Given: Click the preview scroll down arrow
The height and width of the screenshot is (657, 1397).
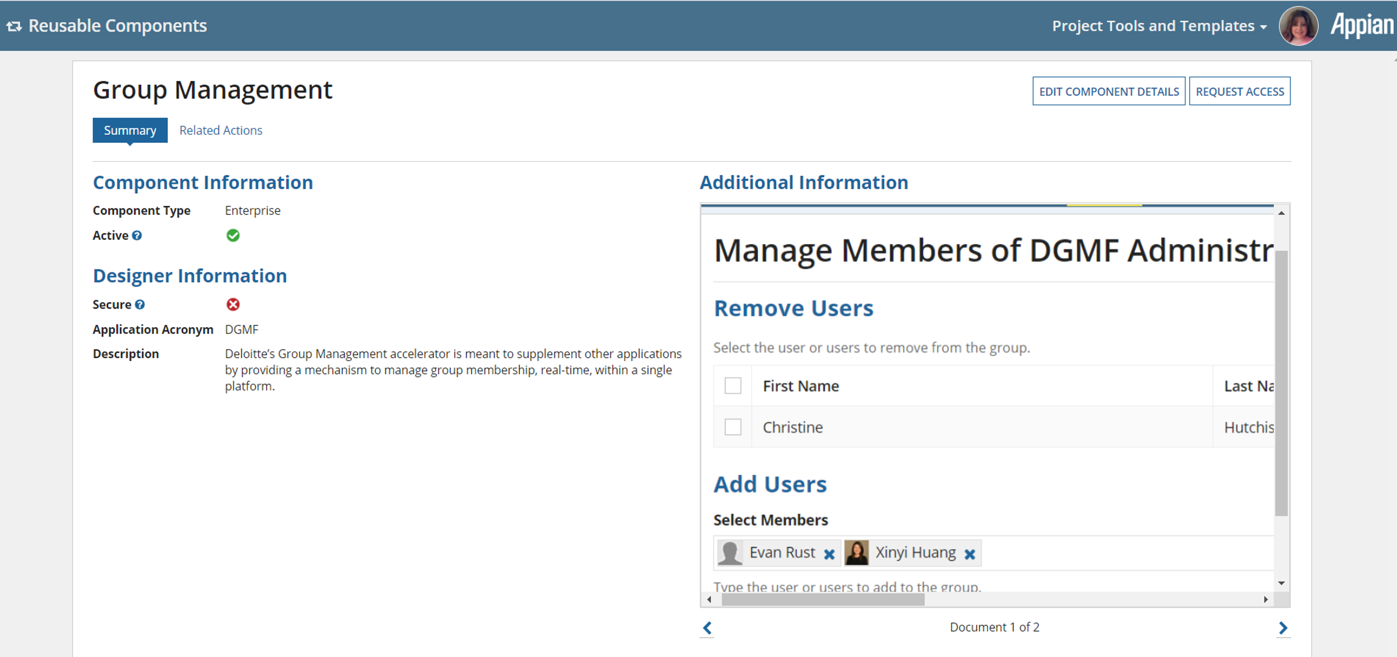Looking at the screenshot, I should 1281,583.
